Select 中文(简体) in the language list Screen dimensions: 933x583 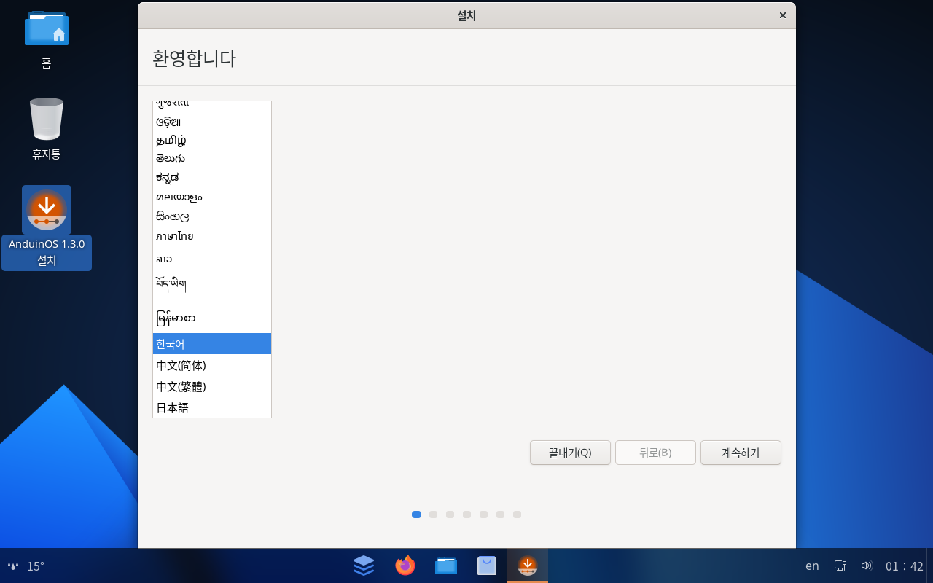pyautogui.click(x=212, y=365)
